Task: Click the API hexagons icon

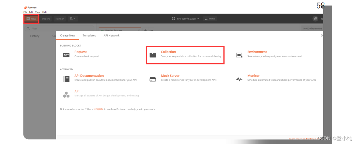Action: pyautogui.click(x=66, y=95)
